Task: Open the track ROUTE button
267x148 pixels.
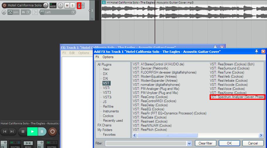Action: (x=53, y=5)
